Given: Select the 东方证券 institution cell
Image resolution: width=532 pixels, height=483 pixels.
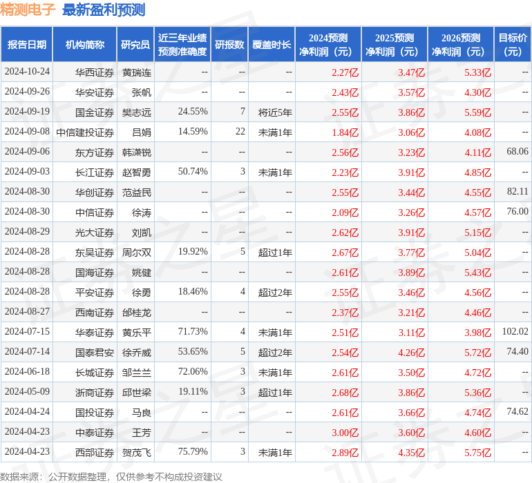Looking at the screenshot, I should [85, 152].
